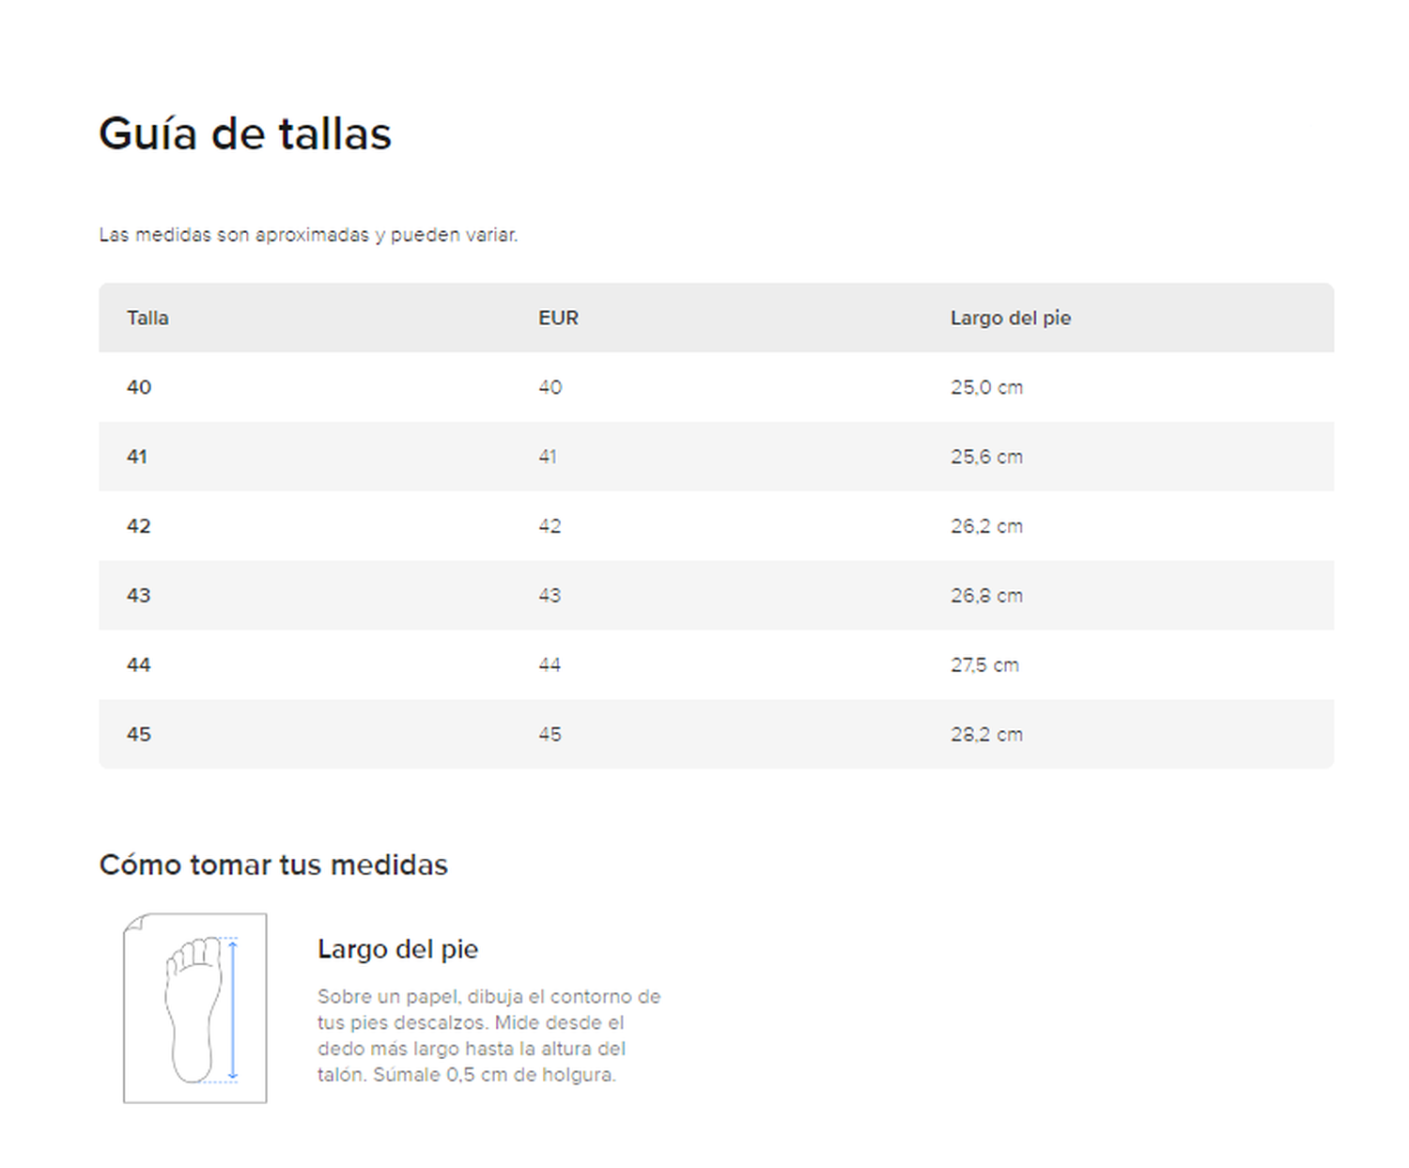Select size 44 in the Talla column
Viewport: 1409px width, 1168px height.
tap(139, 665)
